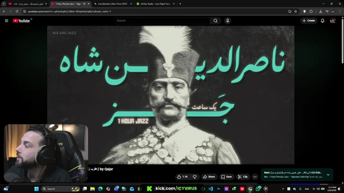Show hidden system tray icons chevron
Screen dimensions: 344x193
coord(283,189)
